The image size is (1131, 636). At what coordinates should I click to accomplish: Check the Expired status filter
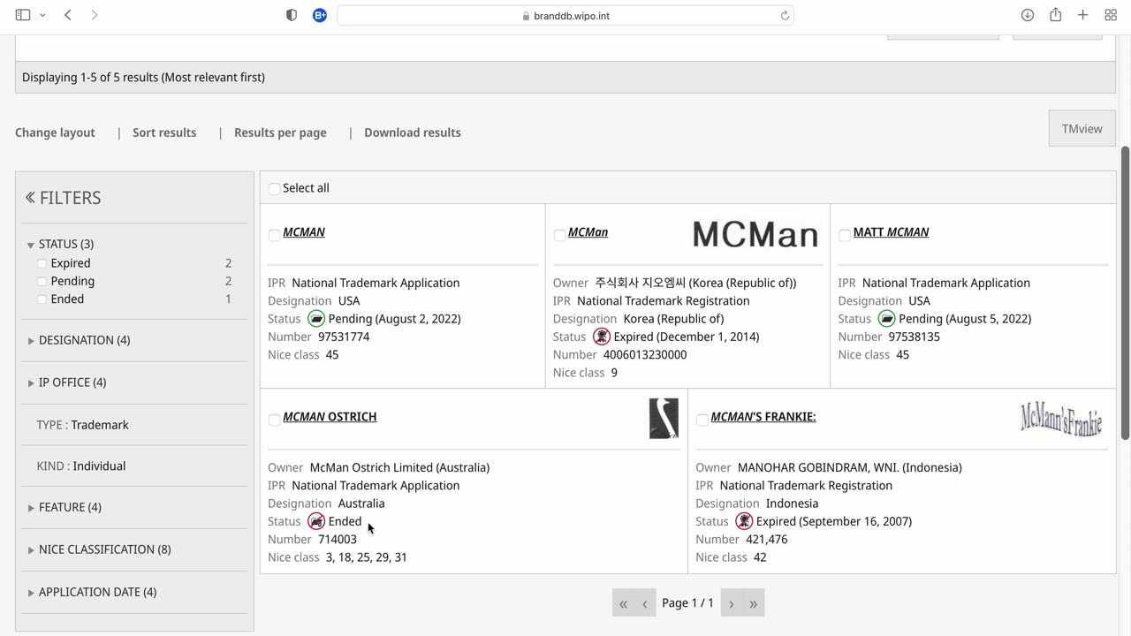pos(42,263)
